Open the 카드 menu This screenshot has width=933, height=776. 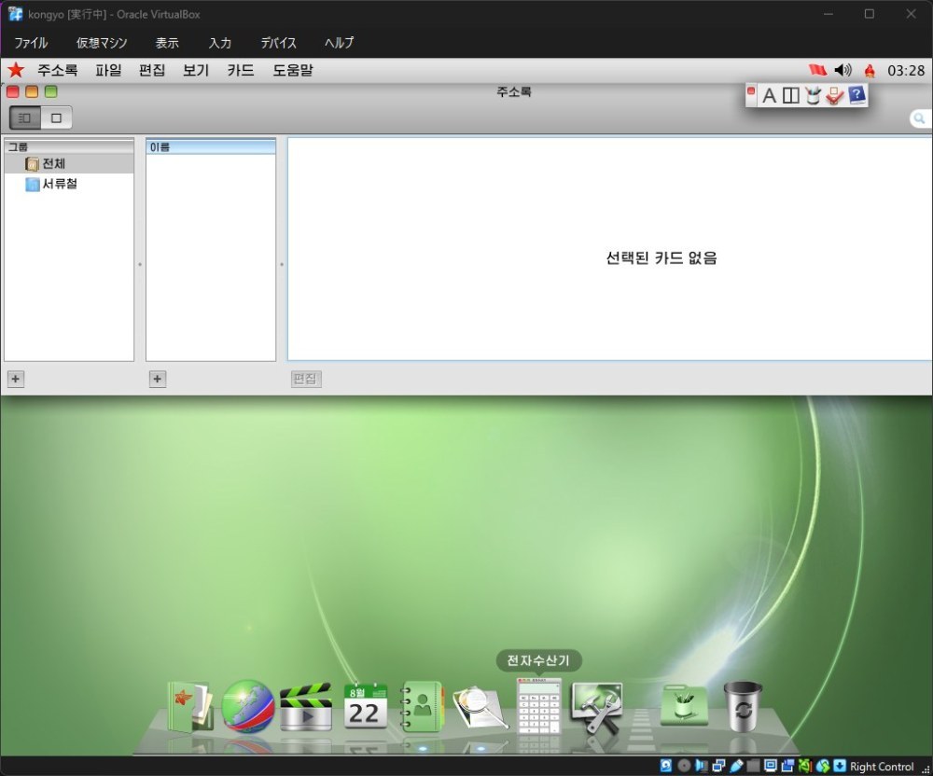(x=241, y=70)
